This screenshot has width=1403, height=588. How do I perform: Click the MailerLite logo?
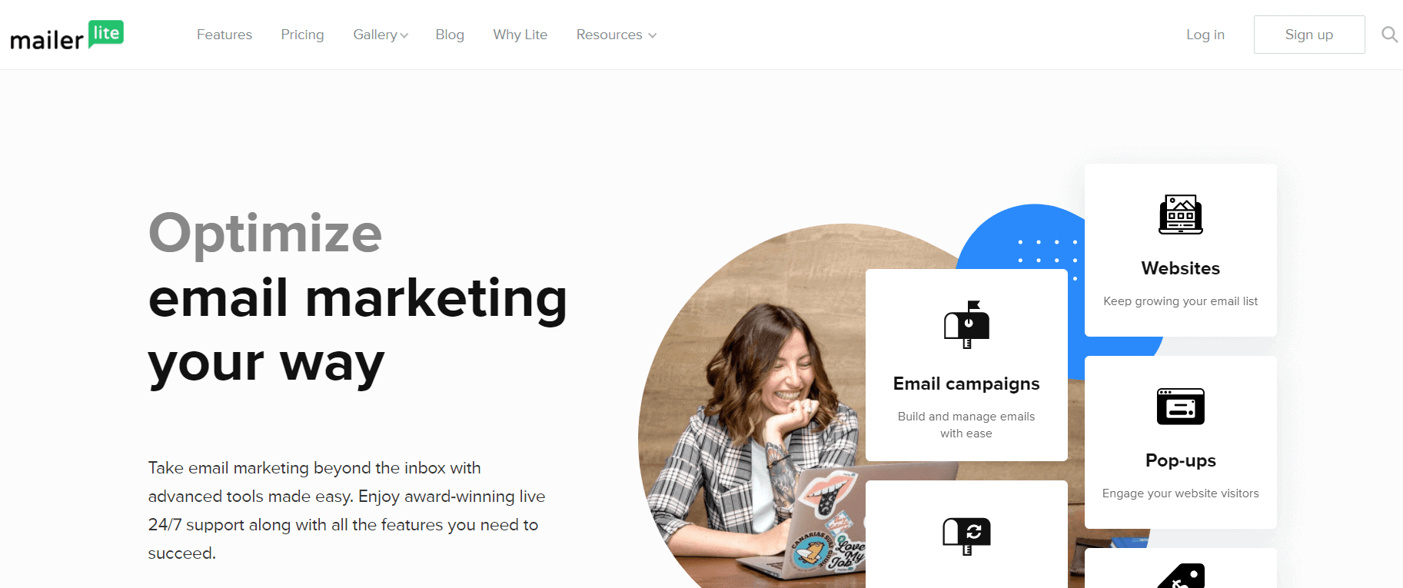[x=67, y=35]
